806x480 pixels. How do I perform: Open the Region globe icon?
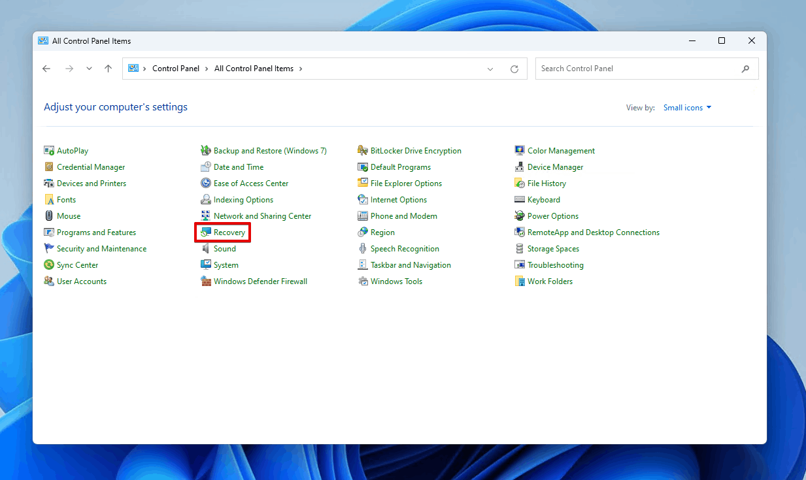click(363, 232)
